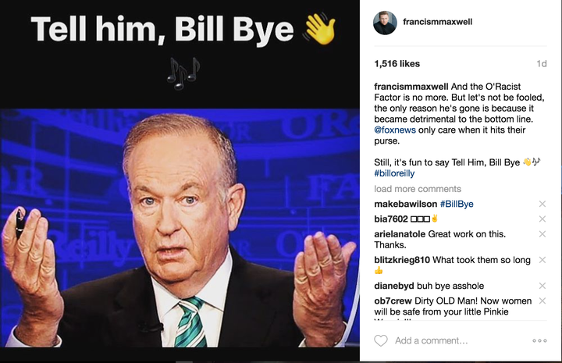Visit ob7crew's profile from the comment
562x363 pixels.
tap(393, 301)
